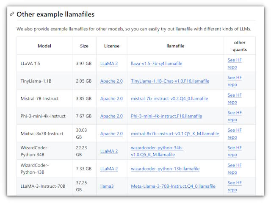This screenshot has height=203, width=271.
Task: Click Meta-Llama-3-70B-Instruct.Q4_0.llamafile link
Action: tap(173, 186)
